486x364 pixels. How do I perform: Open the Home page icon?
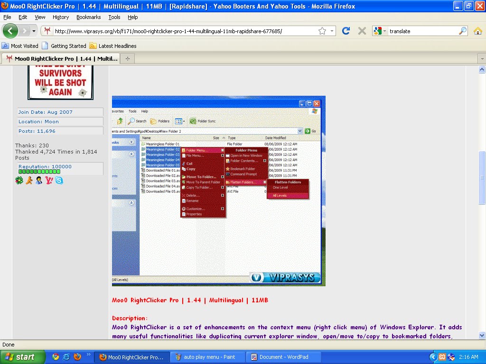pyautogui.click(x=477, y=31)
